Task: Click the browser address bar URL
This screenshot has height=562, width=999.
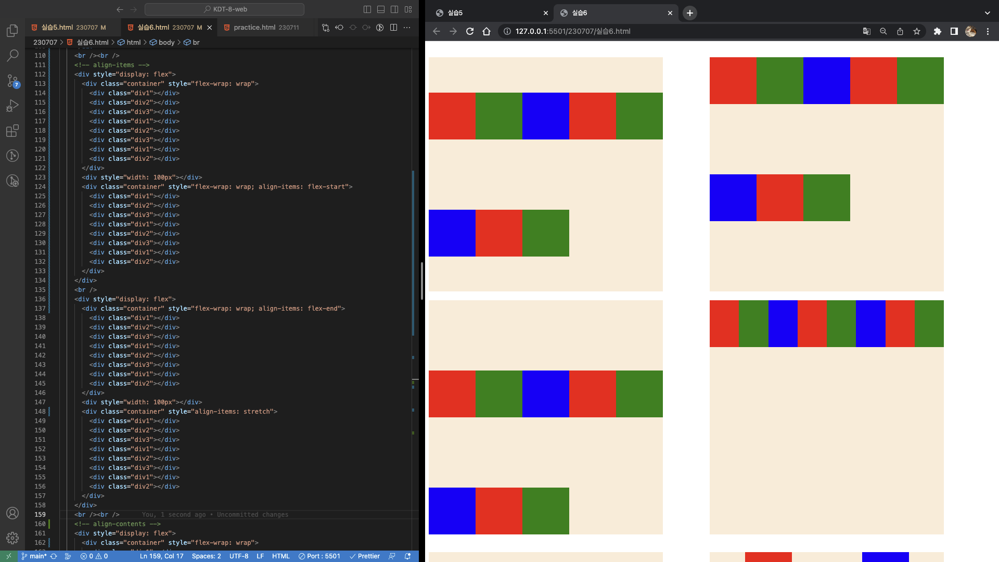Action: [x=573, y=31]
